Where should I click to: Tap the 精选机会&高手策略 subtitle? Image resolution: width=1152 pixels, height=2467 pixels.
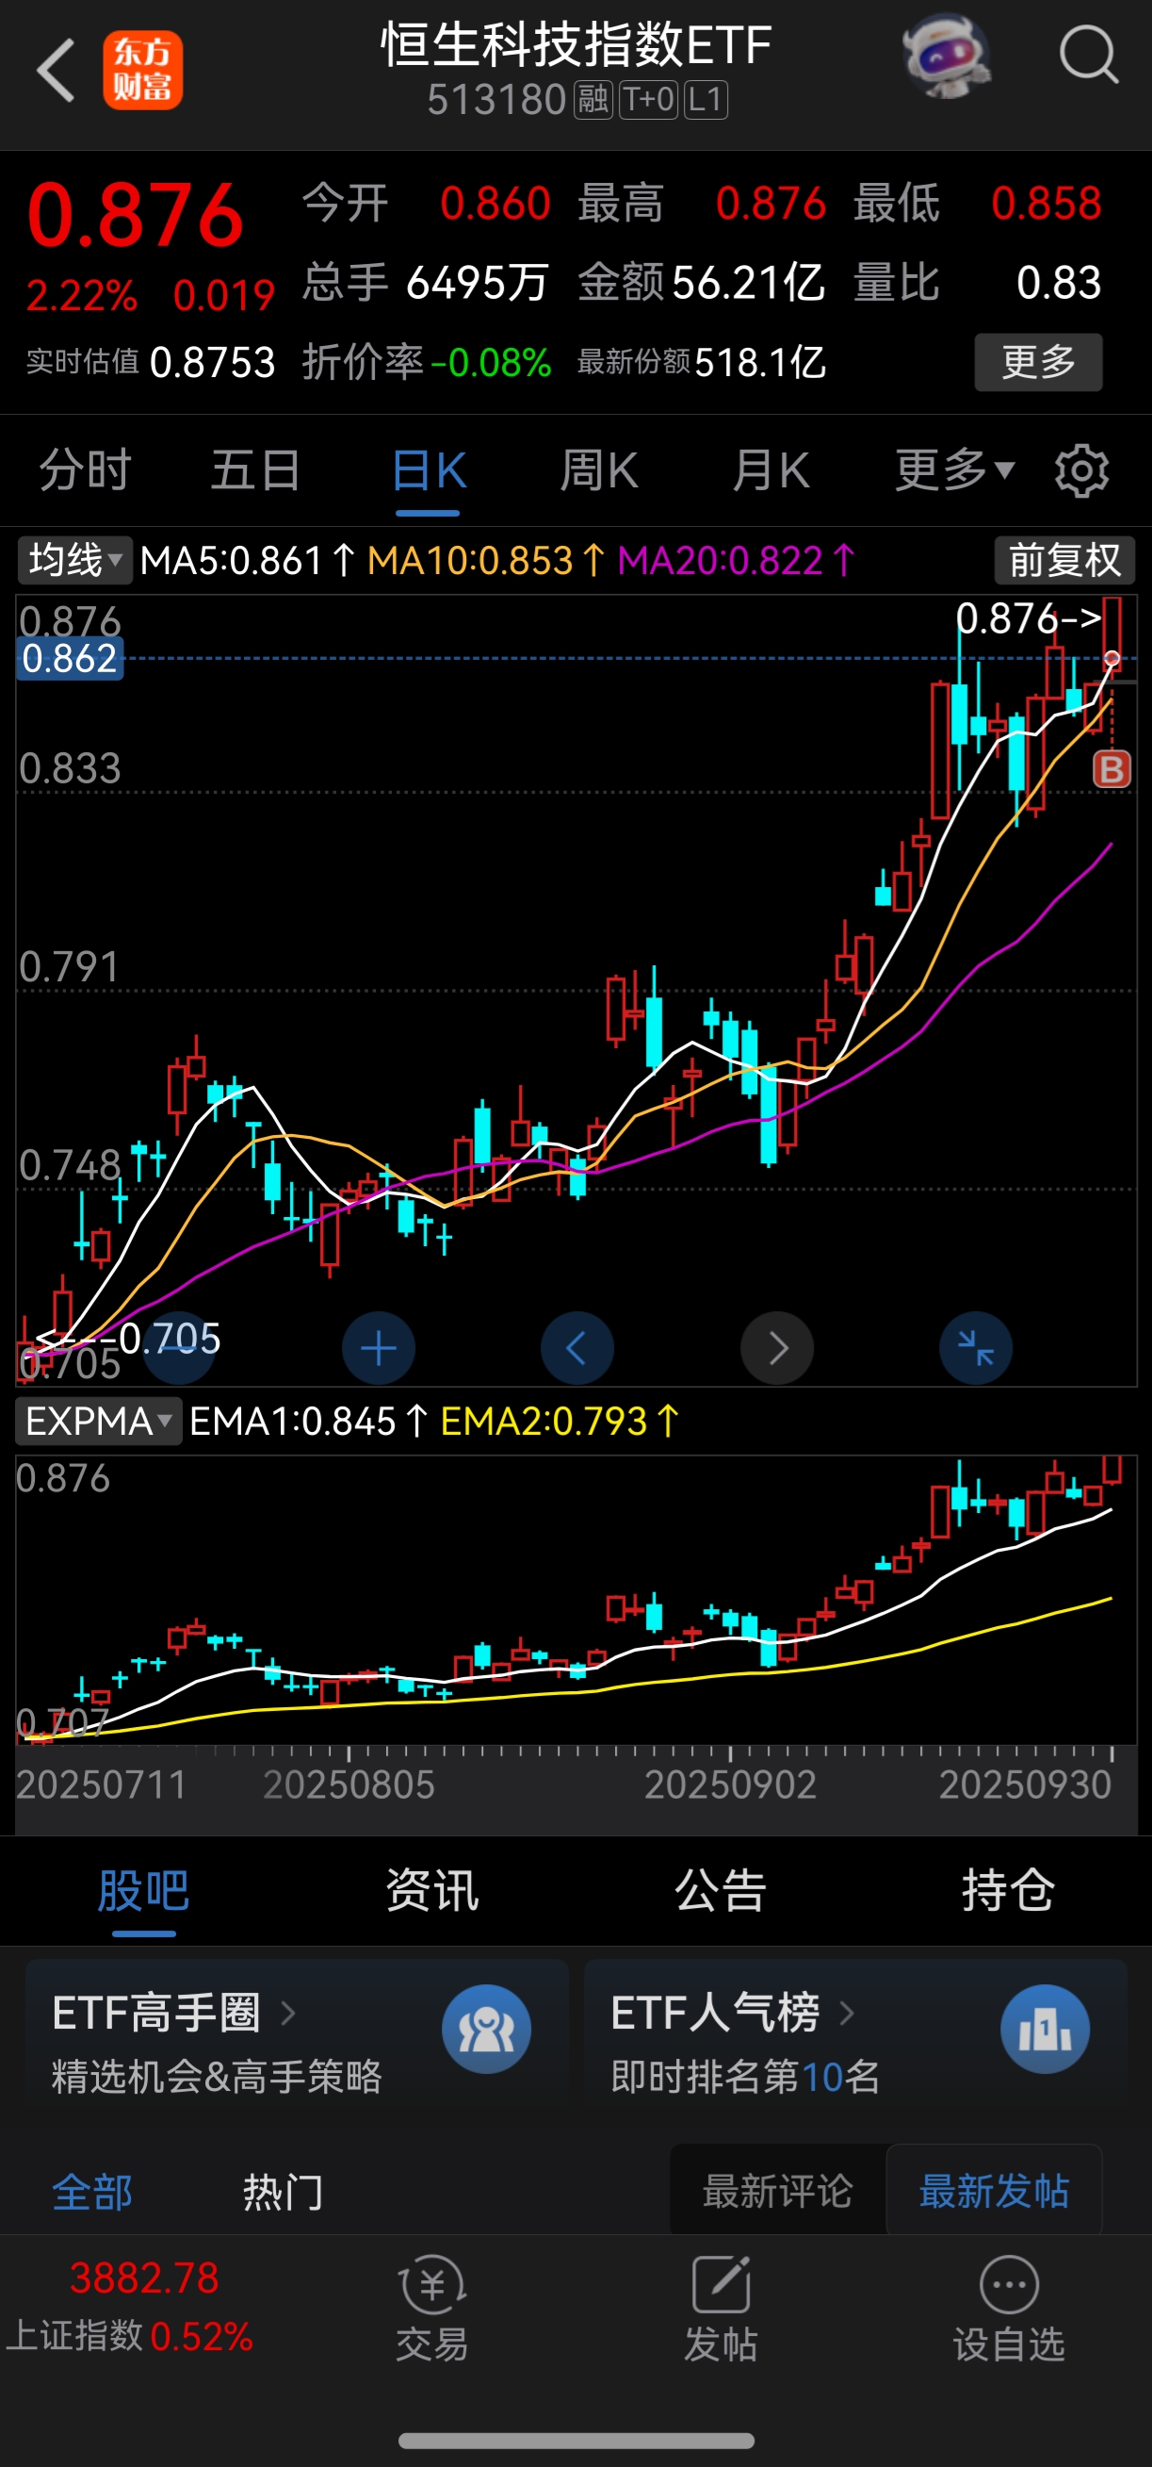point(218,2077)
